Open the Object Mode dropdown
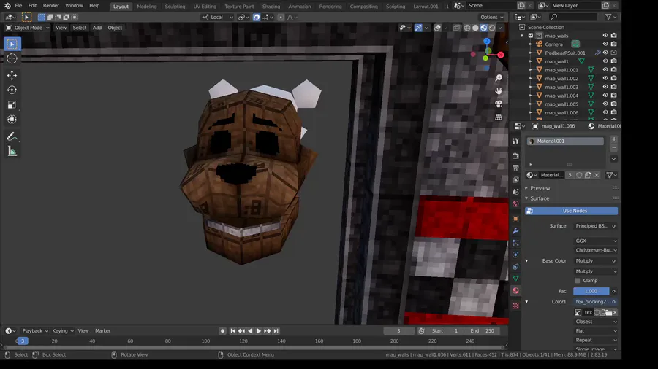The height and width of the screenshot is (369, 658). [28, 28]
